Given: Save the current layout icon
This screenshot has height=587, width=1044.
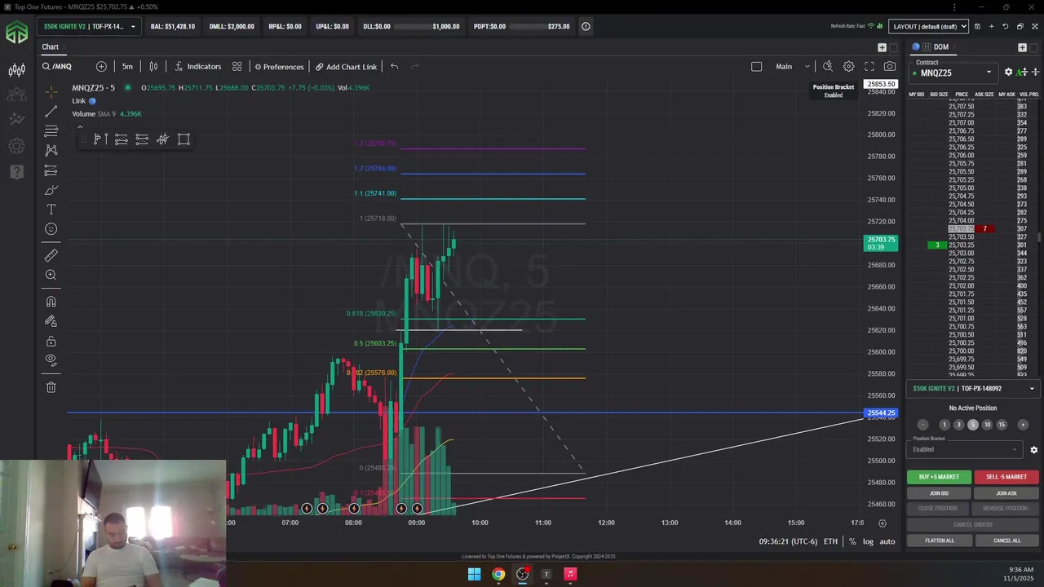Looking at the screenshot, I should (977, 26).
